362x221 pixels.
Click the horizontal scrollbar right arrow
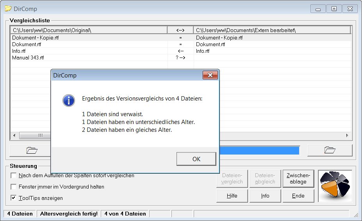346,135
